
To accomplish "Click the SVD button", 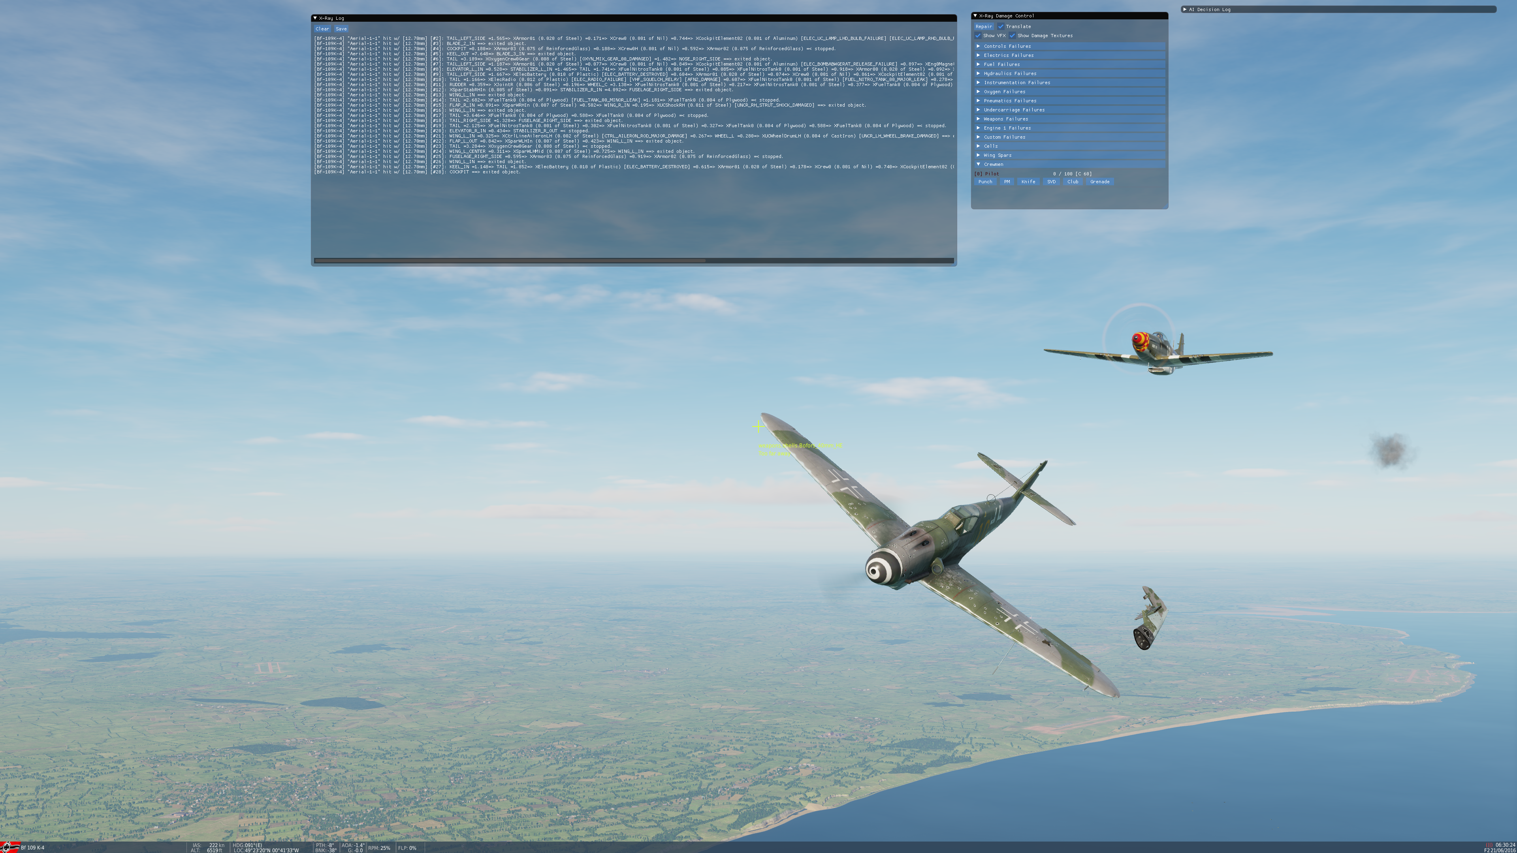I will 1051,182.
